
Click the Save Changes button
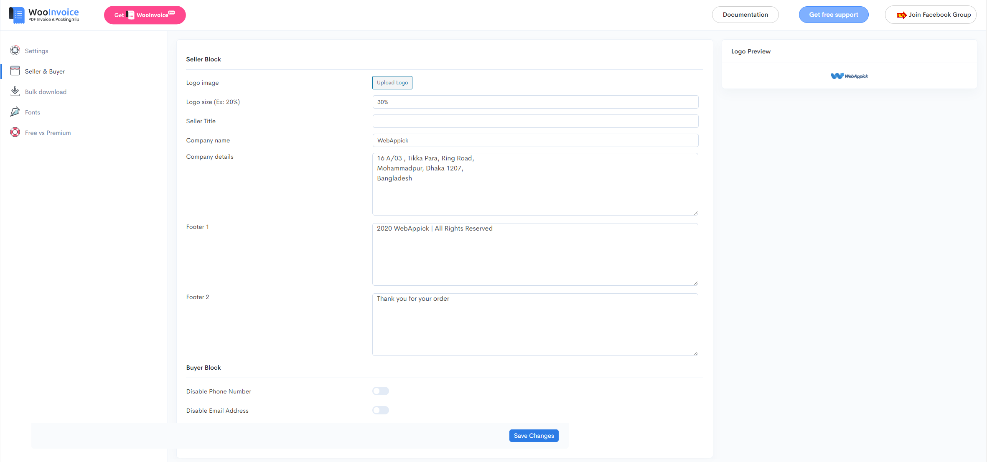click(534, 436)
